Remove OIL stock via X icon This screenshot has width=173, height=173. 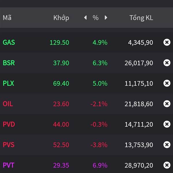[167, 104]
